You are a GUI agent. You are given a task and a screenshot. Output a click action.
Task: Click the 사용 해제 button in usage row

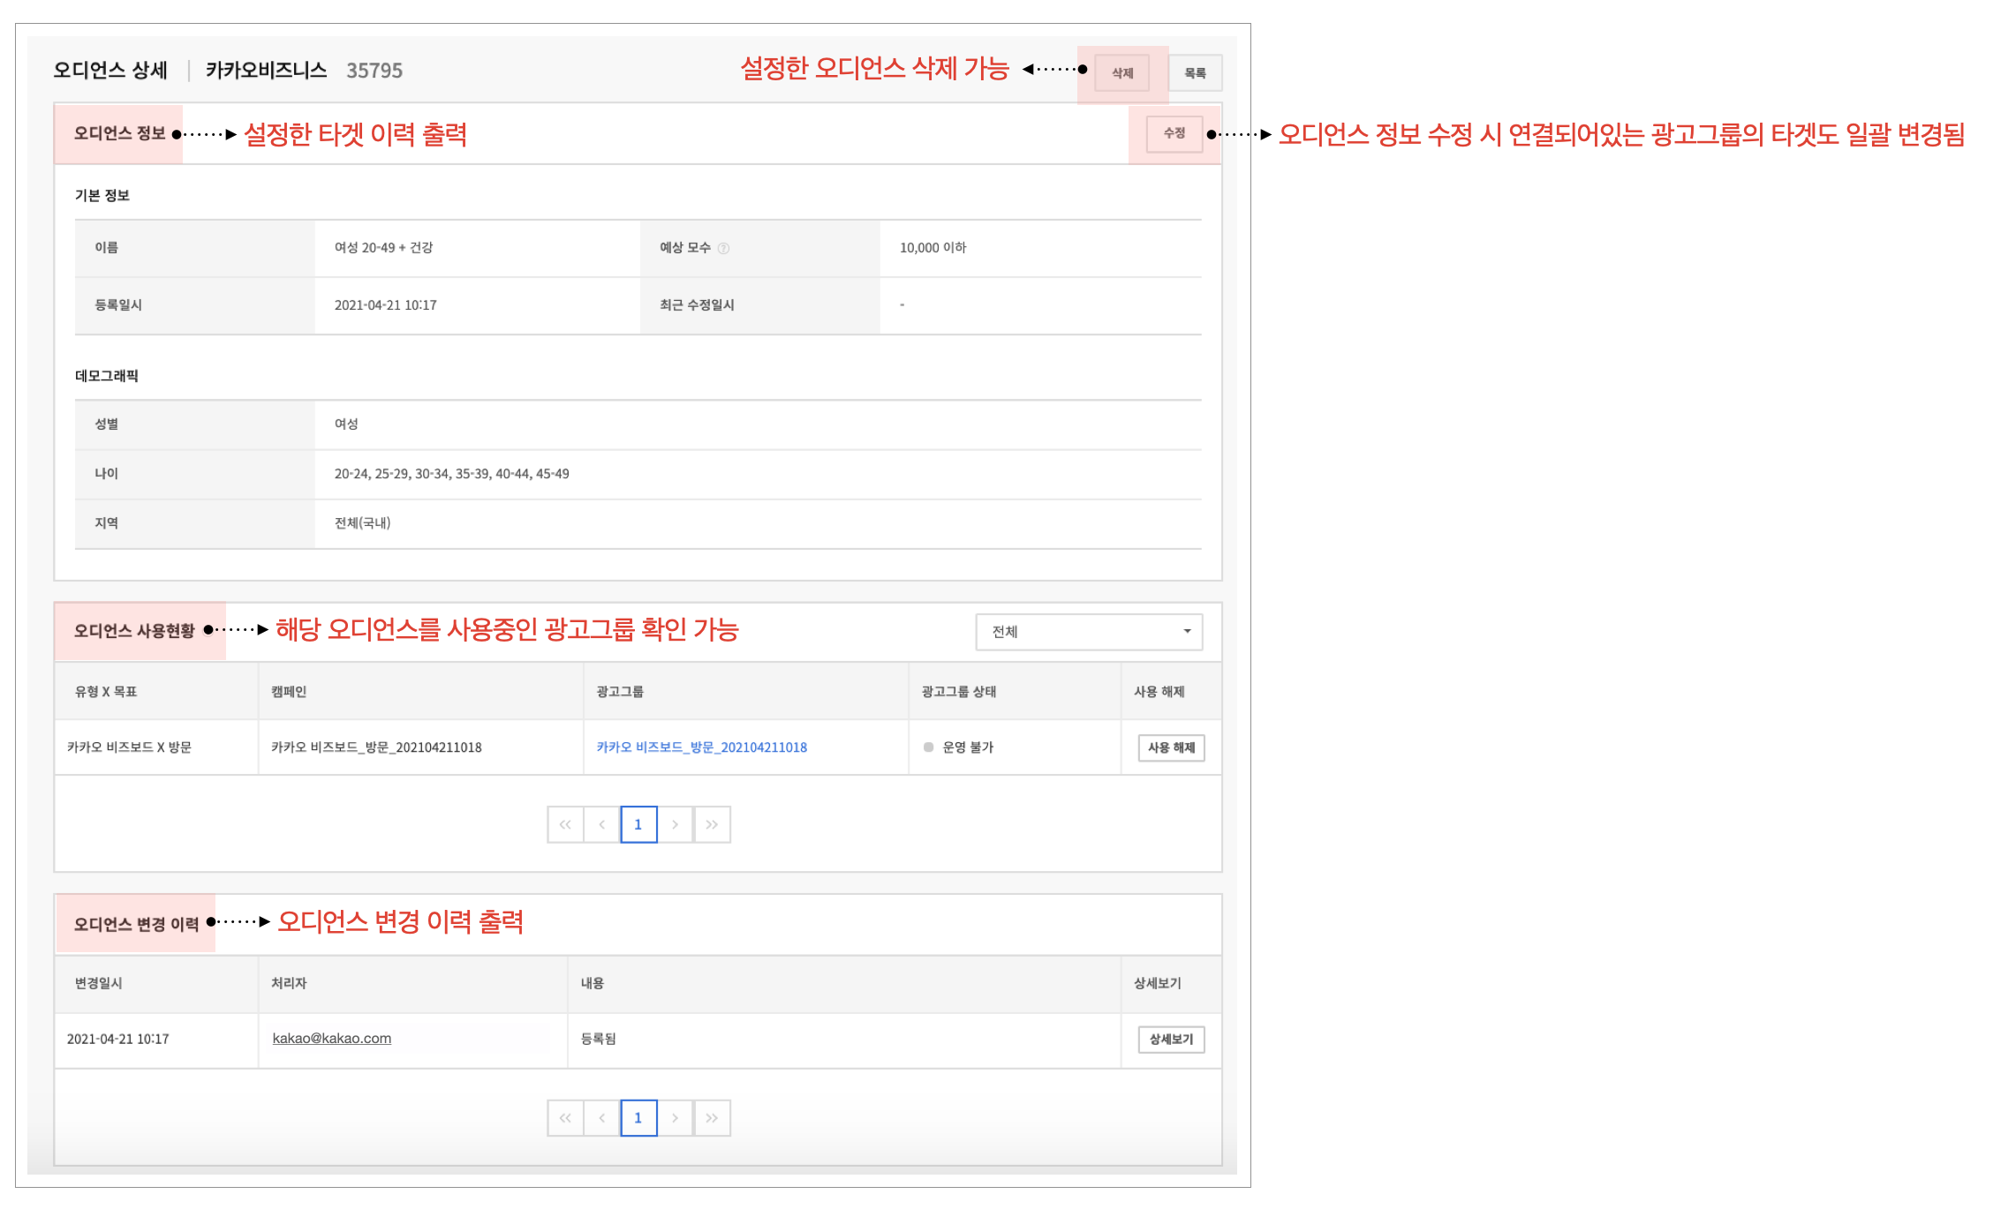point(1171,747)
